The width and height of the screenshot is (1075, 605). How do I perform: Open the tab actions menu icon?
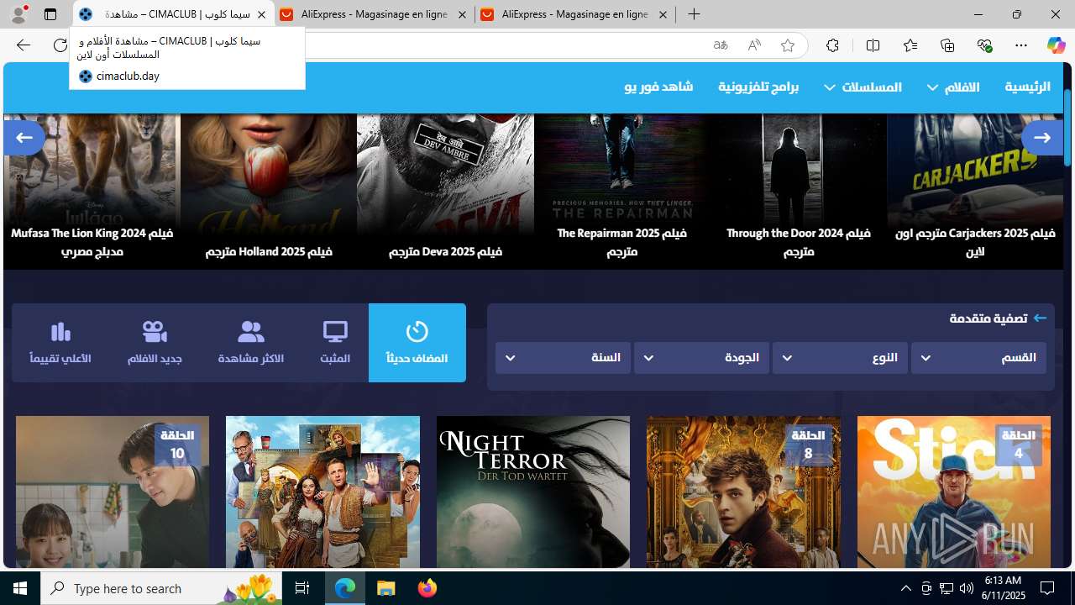[50, 14]
